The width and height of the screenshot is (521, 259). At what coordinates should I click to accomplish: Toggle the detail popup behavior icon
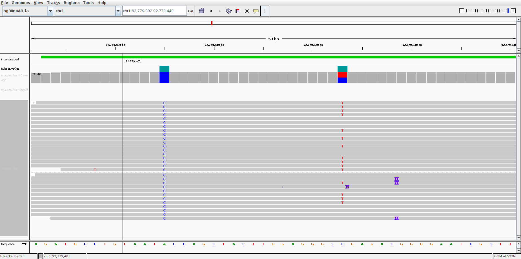tap(256, 11)
